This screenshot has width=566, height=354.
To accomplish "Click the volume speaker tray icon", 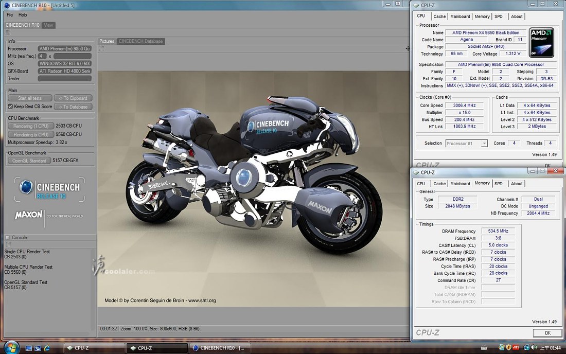I will tap(534, 347).
